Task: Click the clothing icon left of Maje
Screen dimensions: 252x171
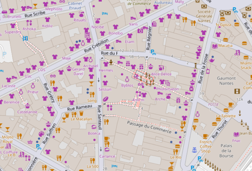Action: click(x=55, y=57)
